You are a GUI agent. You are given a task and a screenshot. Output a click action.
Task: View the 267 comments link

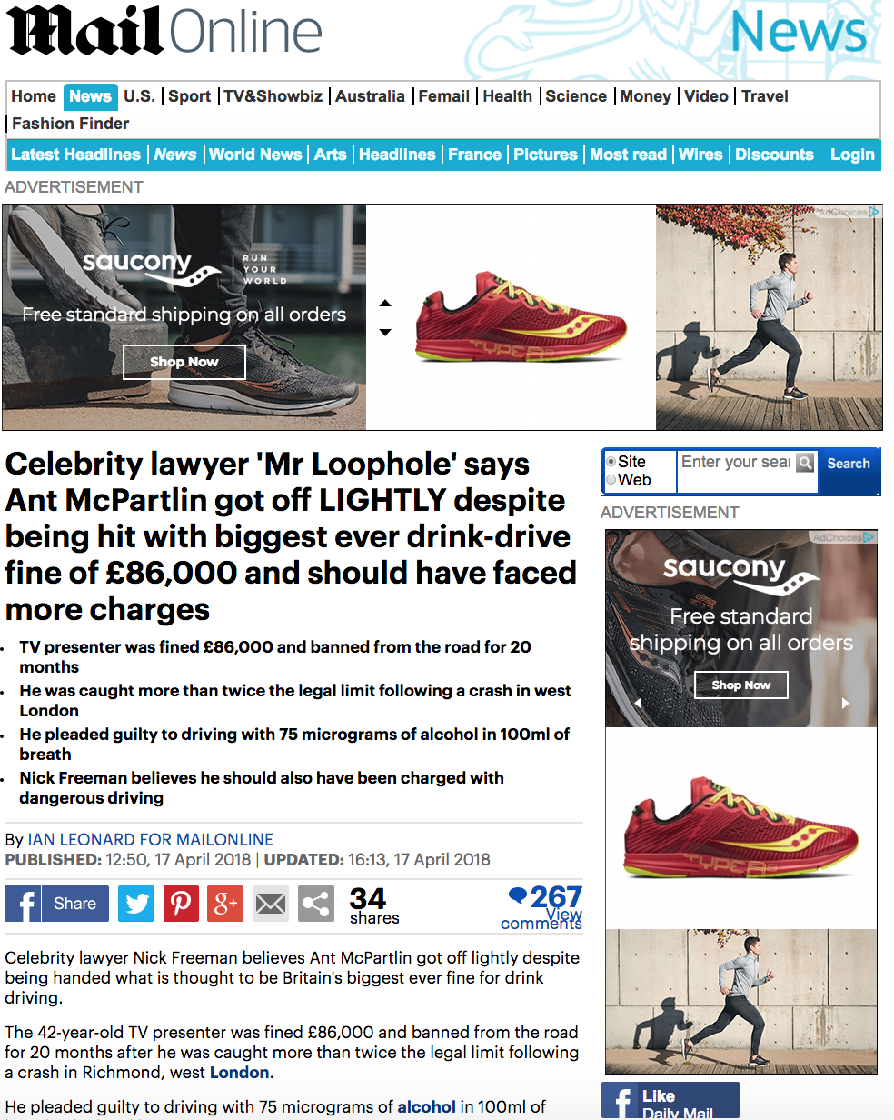[x=543, y=908]
